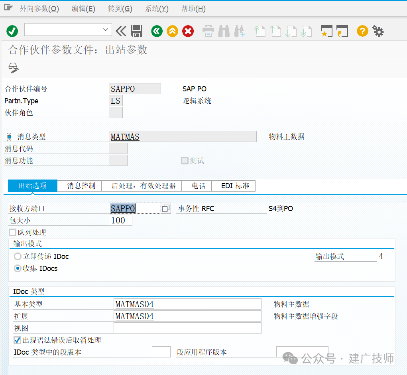Click the First Page icon
The image size is (407, 375).
(x=260, y=31)
